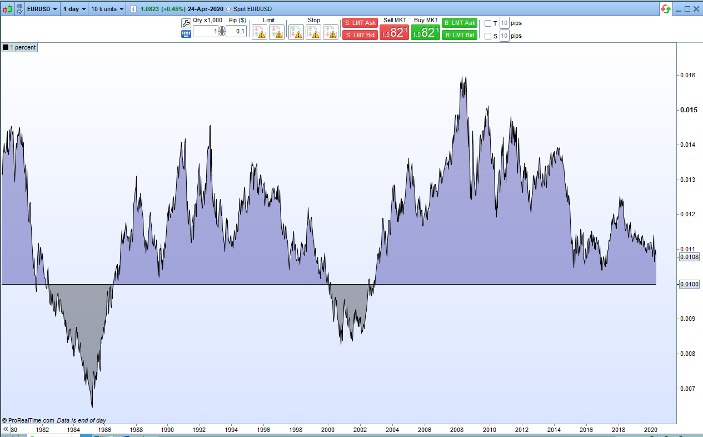Click the 2008 label on time axis

pos(457,430)
